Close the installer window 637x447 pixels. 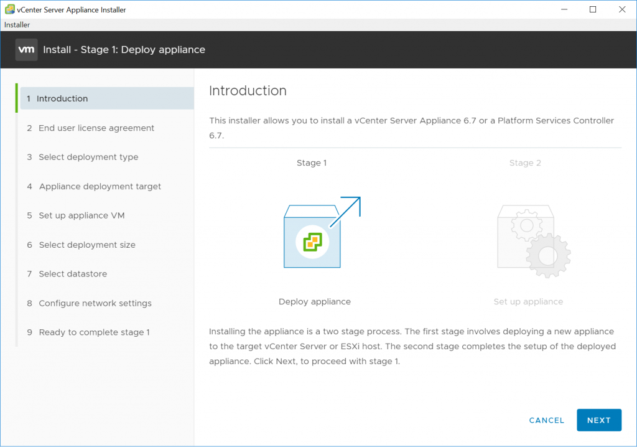[x=622, y=9]
